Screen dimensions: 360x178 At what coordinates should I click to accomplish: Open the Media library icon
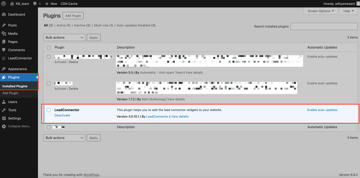coord(4,34)
